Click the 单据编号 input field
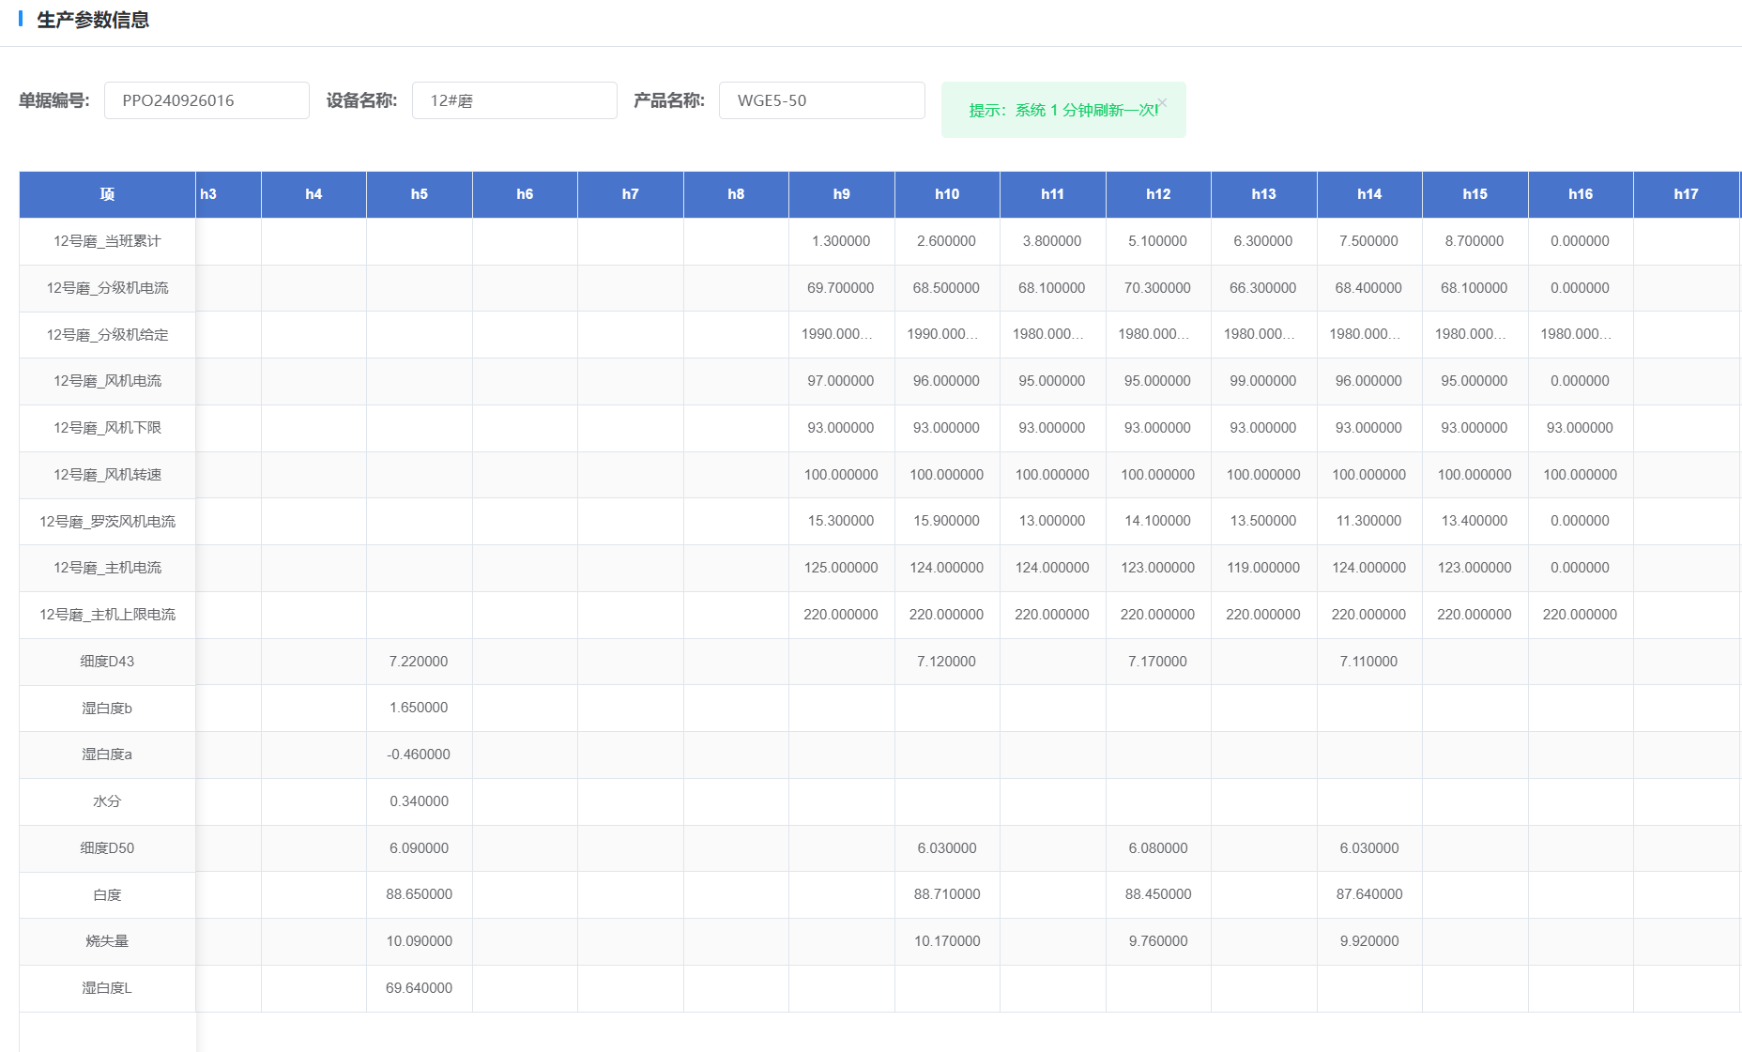This screenshot has height=1052, width=1742. coord(206,100)
